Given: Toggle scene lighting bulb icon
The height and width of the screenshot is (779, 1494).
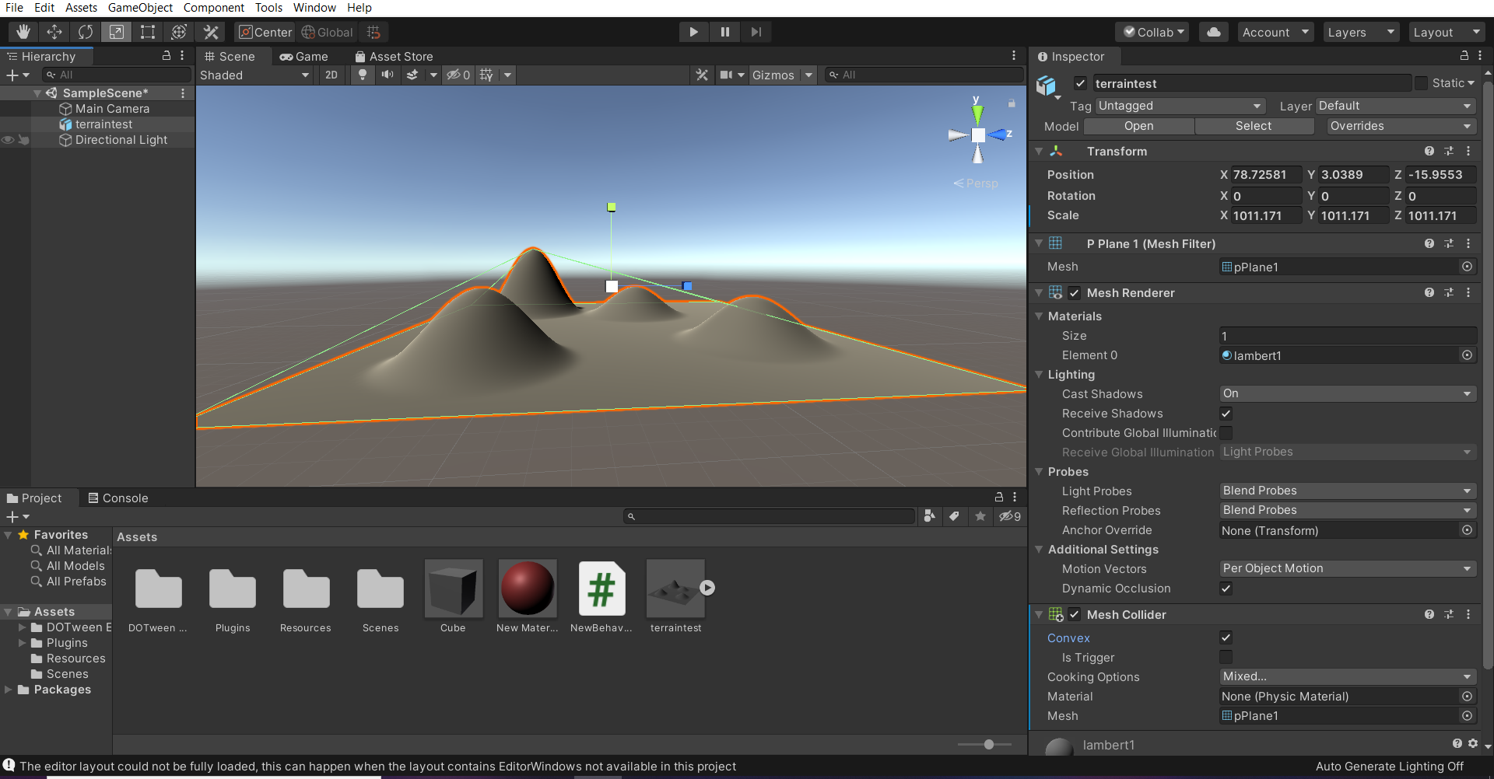Looking at the screenshot, I should click(362, 75).
